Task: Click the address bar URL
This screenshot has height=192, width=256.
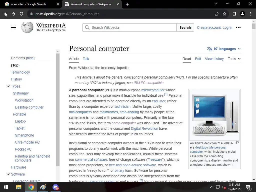Action: pyautogui.click(x=67, y=14)
